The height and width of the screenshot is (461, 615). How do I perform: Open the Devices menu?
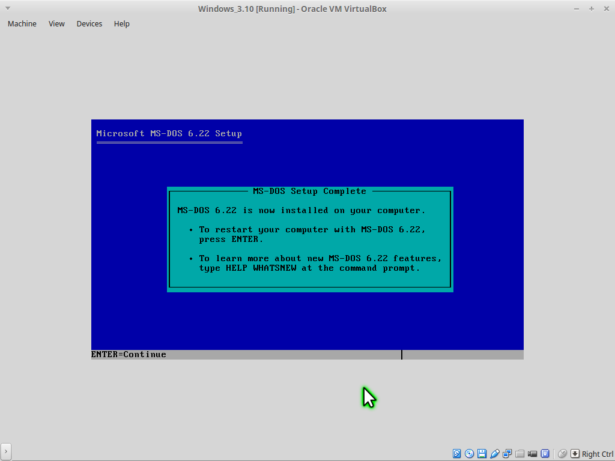(89, 24)
